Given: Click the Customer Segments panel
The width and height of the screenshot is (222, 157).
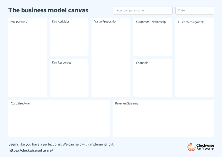Looking at the screenshot, I should (x=195, y=58).
